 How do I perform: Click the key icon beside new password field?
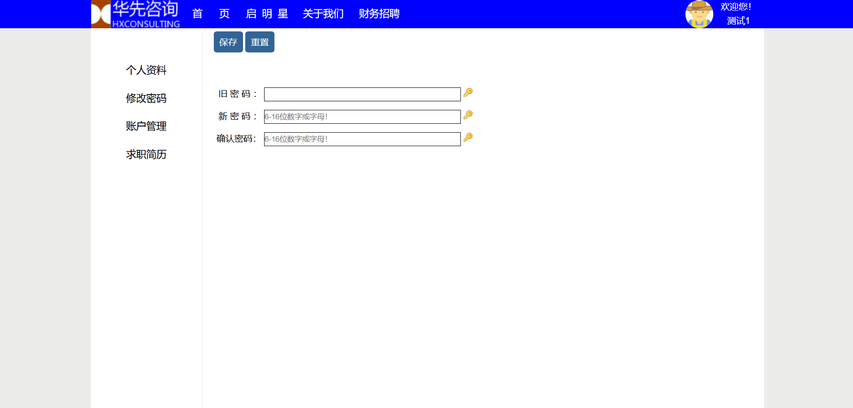click(x=468, y=115)
